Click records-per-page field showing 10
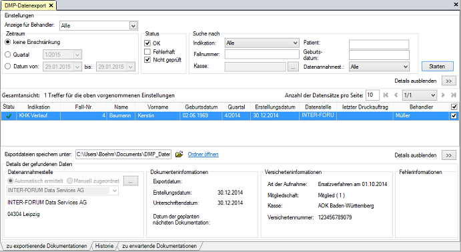 372,95
